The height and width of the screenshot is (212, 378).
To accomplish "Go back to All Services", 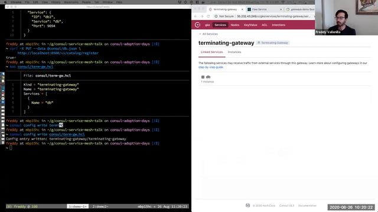I will pyautogui.click(x=208, y=34).
